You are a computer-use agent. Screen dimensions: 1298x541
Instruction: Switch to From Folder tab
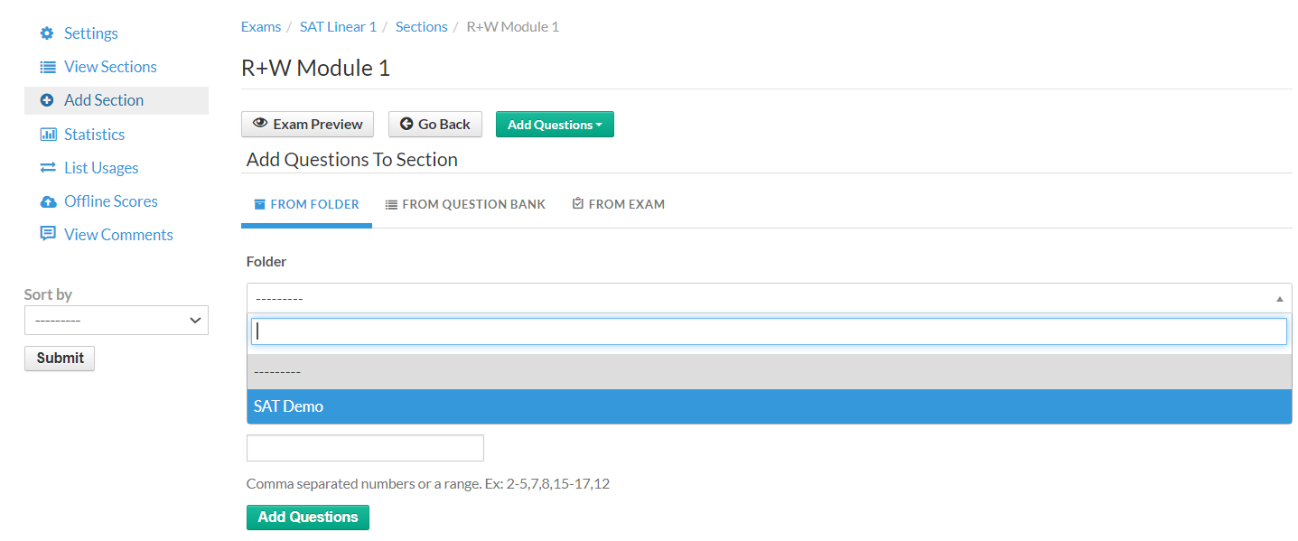[306, 205]
